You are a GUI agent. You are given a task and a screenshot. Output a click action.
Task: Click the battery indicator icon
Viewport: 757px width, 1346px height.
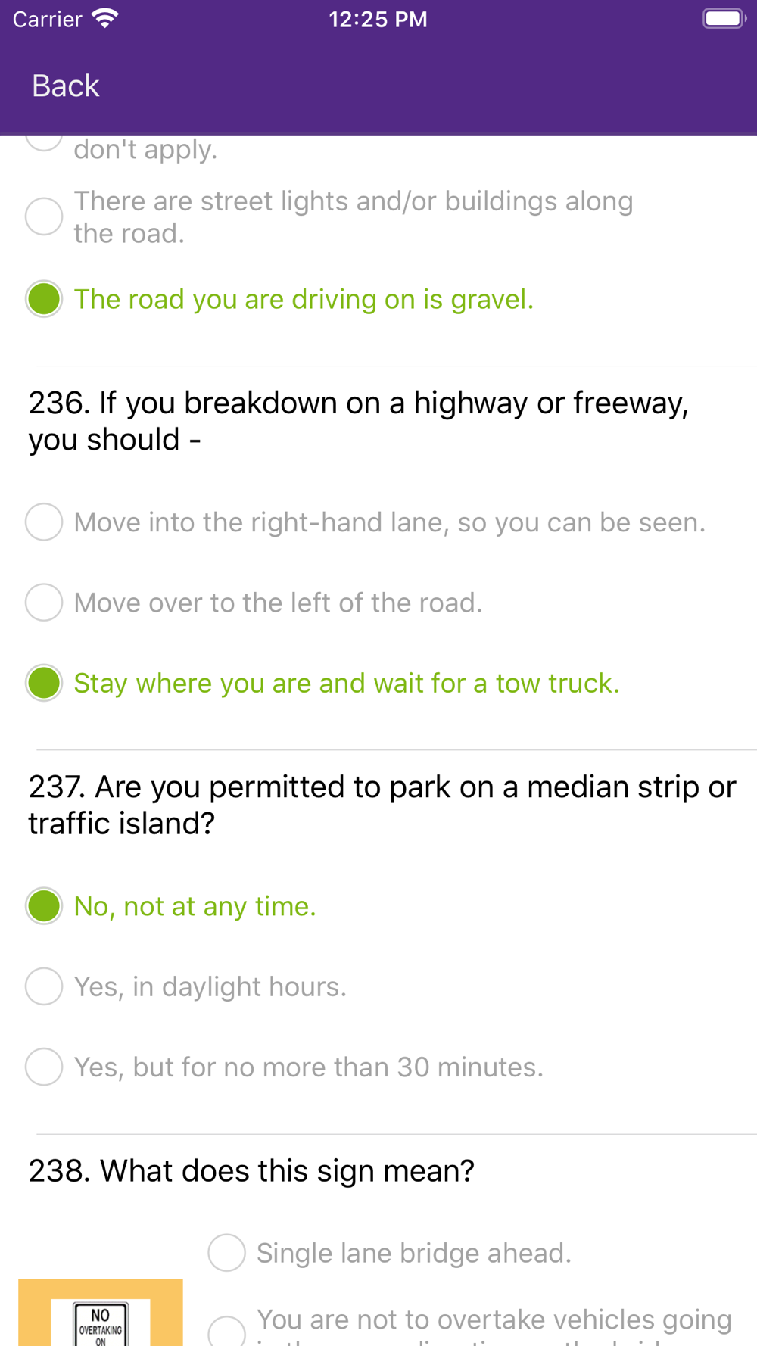724,18
